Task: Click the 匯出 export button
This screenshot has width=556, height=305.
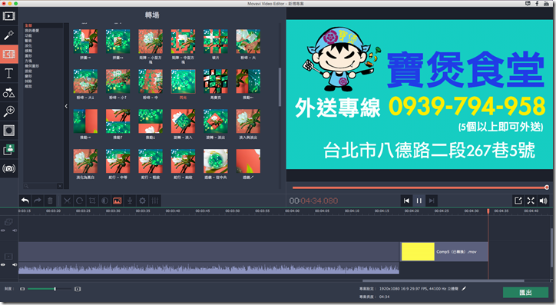Action: 525,293
